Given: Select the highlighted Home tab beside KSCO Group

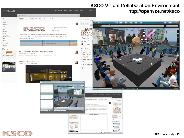Looking at the screenshot, I should coord(32,19).
